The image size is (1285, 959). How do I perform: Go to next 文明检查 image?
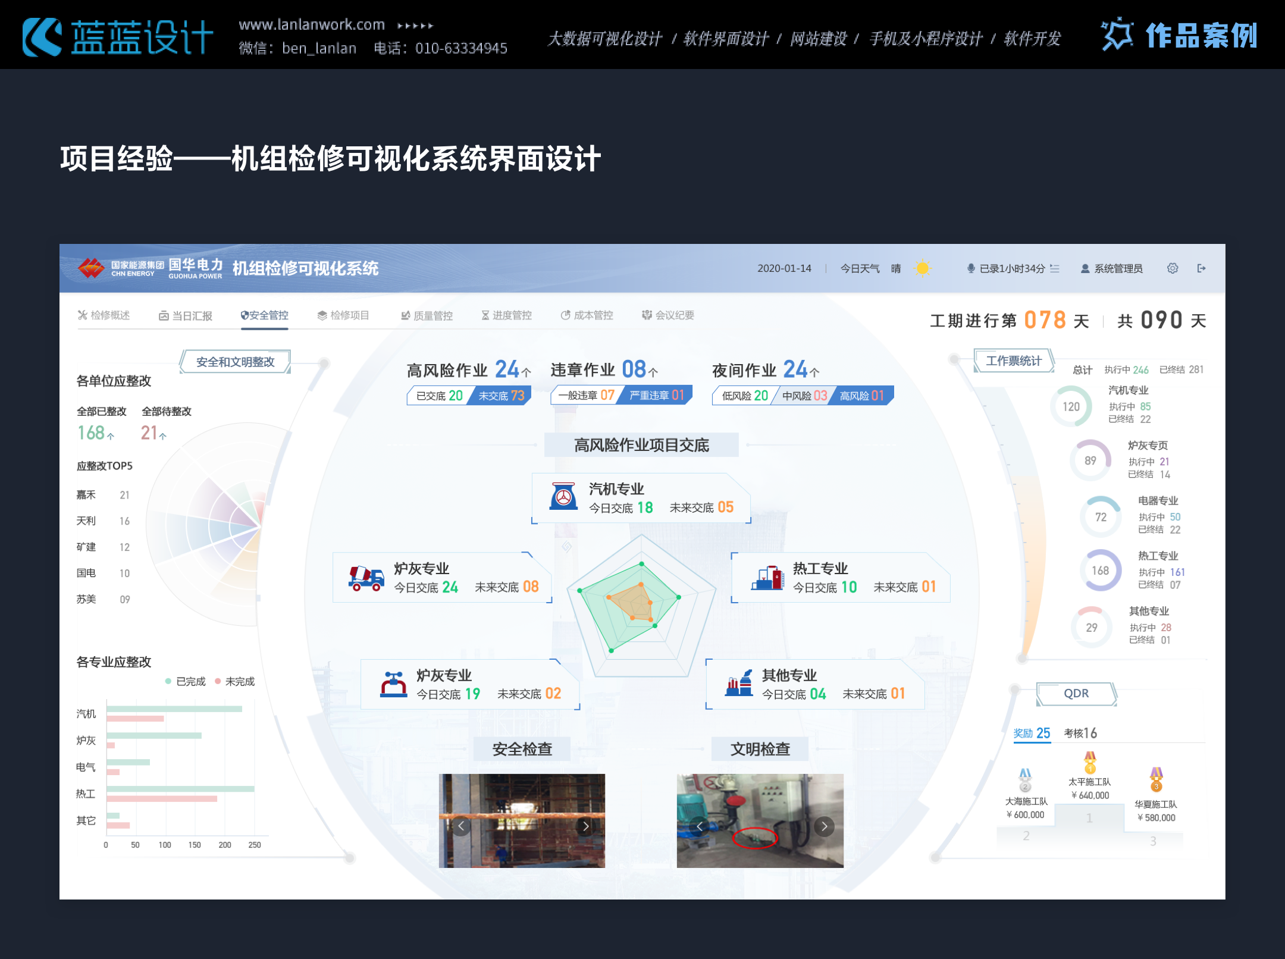[824, 826]
